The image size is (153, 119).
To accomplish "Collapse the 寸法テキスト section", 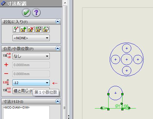I will 58,101.
